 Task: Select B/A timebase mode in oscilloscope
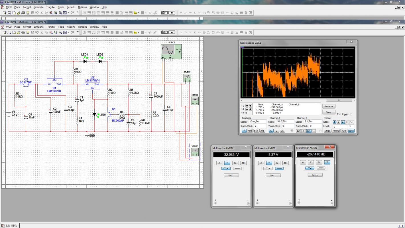pyautogui.click(x=256, y=131)
